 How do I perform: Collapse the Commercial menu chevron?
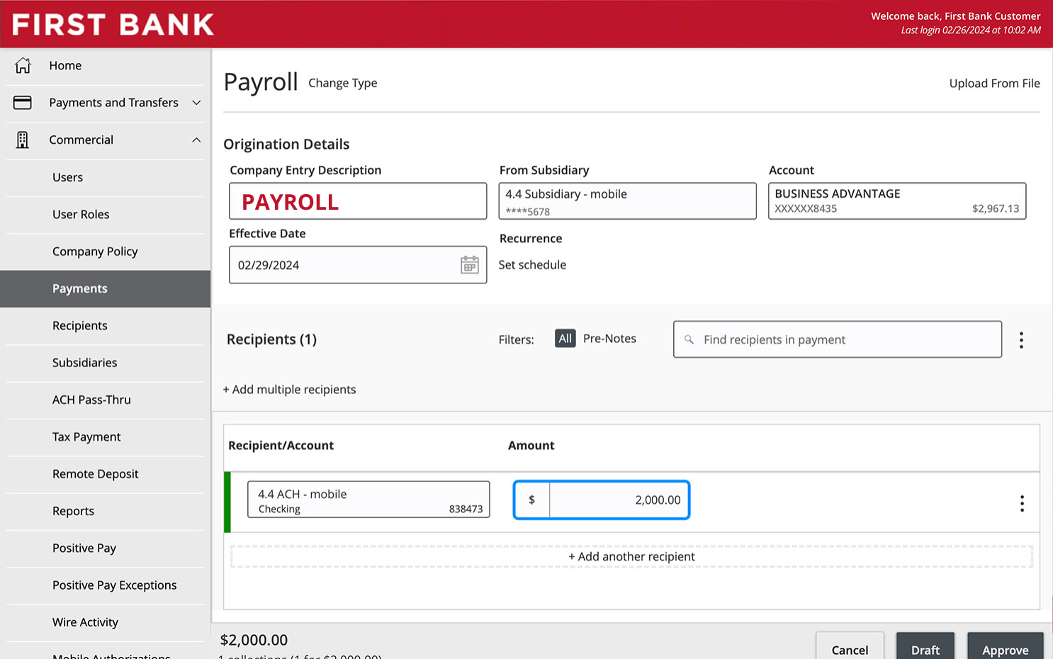tap(196, 140)
